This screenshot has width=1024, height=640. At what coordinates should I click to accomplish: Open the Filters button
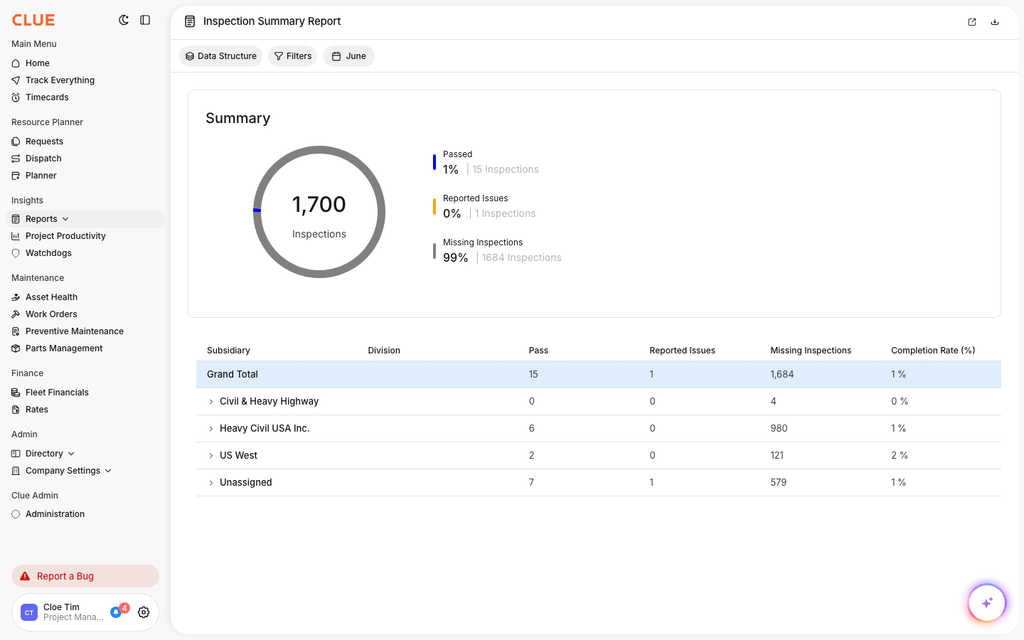292,56
